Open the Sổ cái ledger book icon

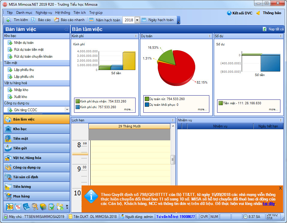(26, 207)
